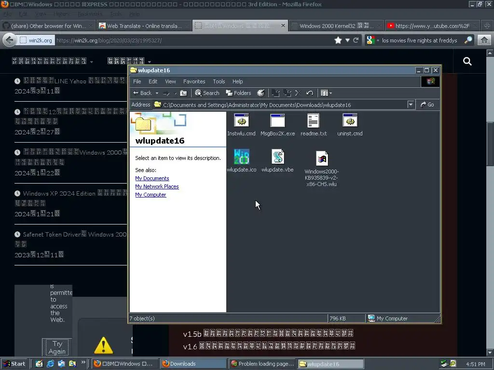Open a new Firefox tab with plus button
Image resolution: width=494 pixels, height=370 pixels.
point(487,26)
